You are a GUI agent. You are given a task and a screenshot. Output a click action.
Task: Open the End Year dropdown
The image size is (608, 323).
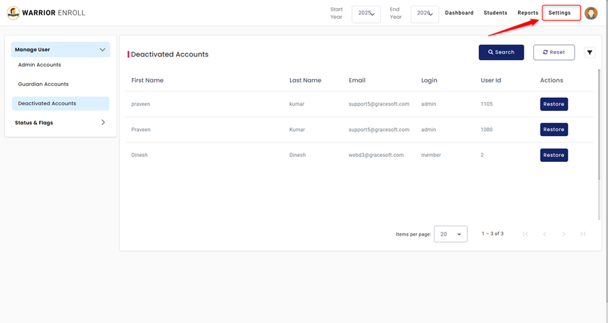pos(424,14)
